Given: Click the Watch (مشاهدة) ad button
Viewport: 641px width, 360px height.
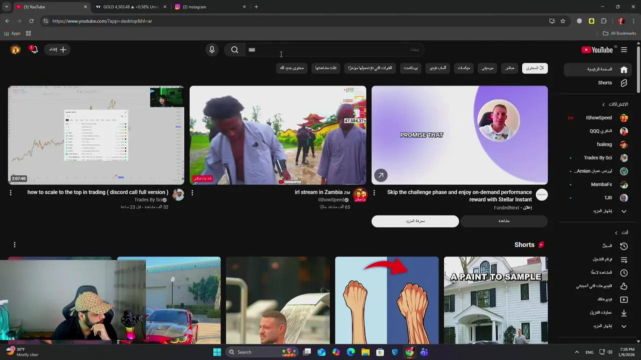Looking at the screenshot, I should point(504,221).
